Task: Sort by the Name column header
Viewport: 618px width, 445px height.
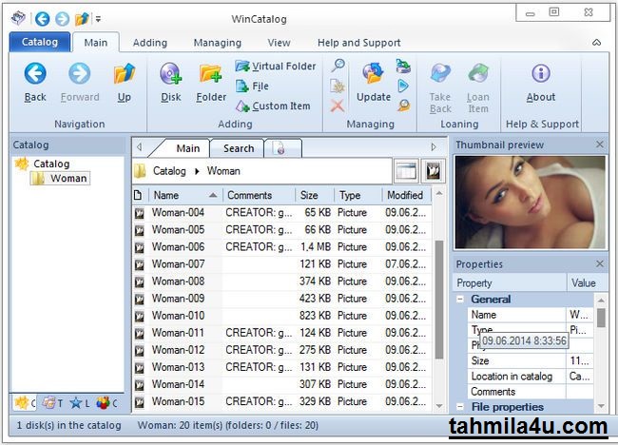Action: pos(185,195)
